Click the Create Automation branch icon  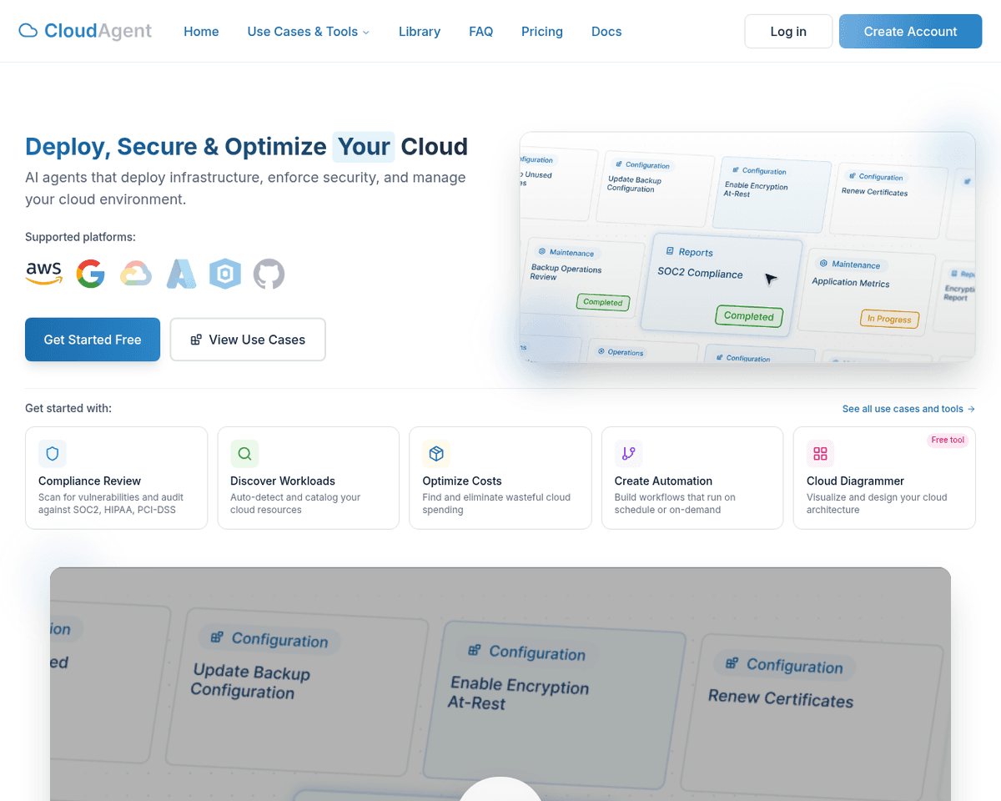[628, 454]
